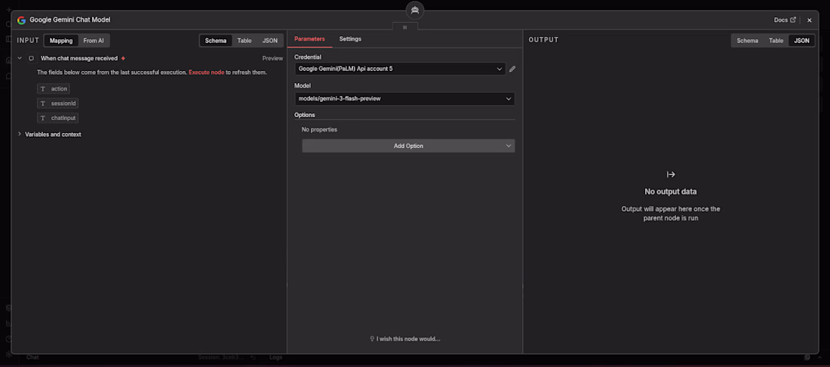Select the output Schema view
The image size is (830, 367).
click(747, 40)
